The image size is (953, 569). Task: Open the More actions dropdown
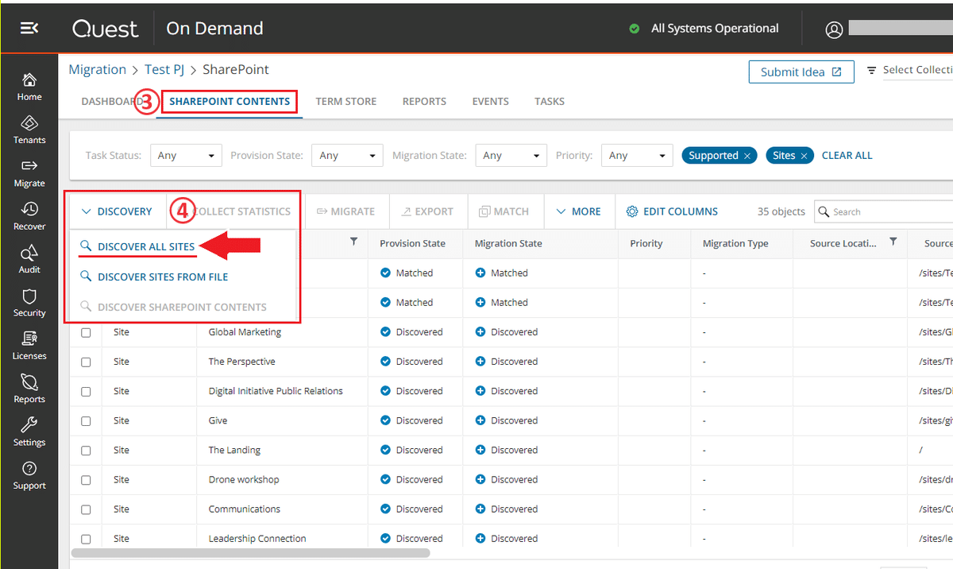[579, 211]
